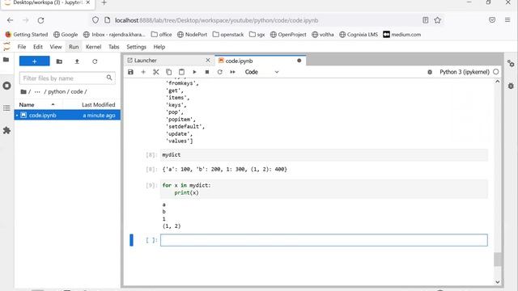Click the Filter files by name field
Screen dimensions: 518x291
point(67,78)
